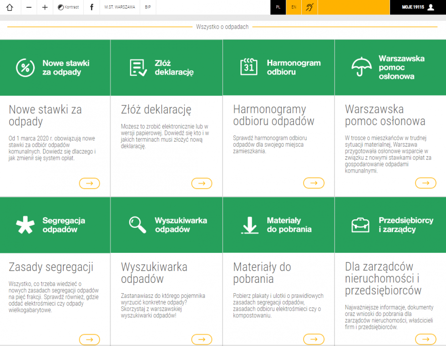Switch language to PL
The image size is (446, 346).
(x=278, y=7)
